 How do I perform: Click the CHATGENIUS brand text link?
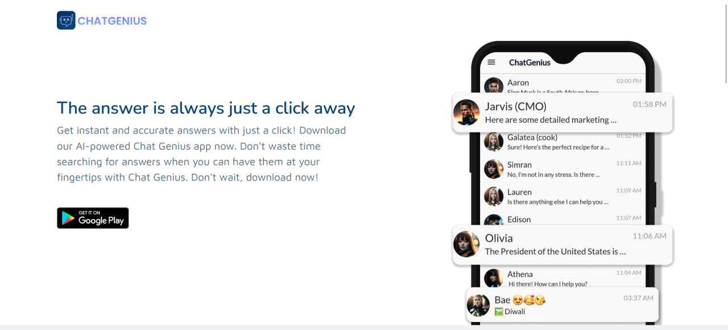click(112, 21)
